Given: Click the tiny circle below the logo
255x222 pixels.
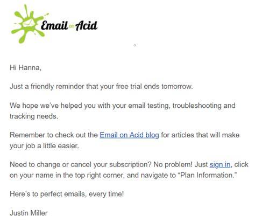Looking at the screenshot, I should (x=134, y=45).
